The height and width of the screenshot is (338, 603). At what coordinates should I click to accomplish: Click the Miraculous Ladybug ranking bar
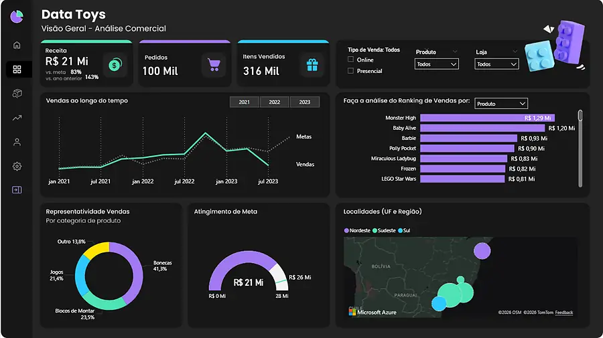[464, 158]
